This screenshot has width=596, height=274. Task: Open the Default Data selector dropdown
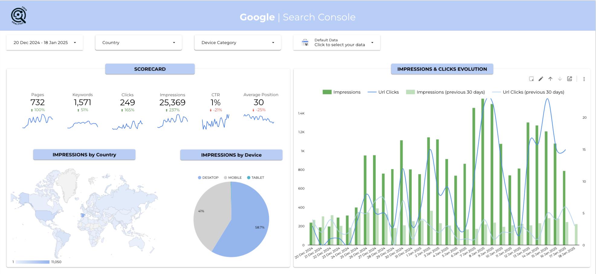(337, 43)
